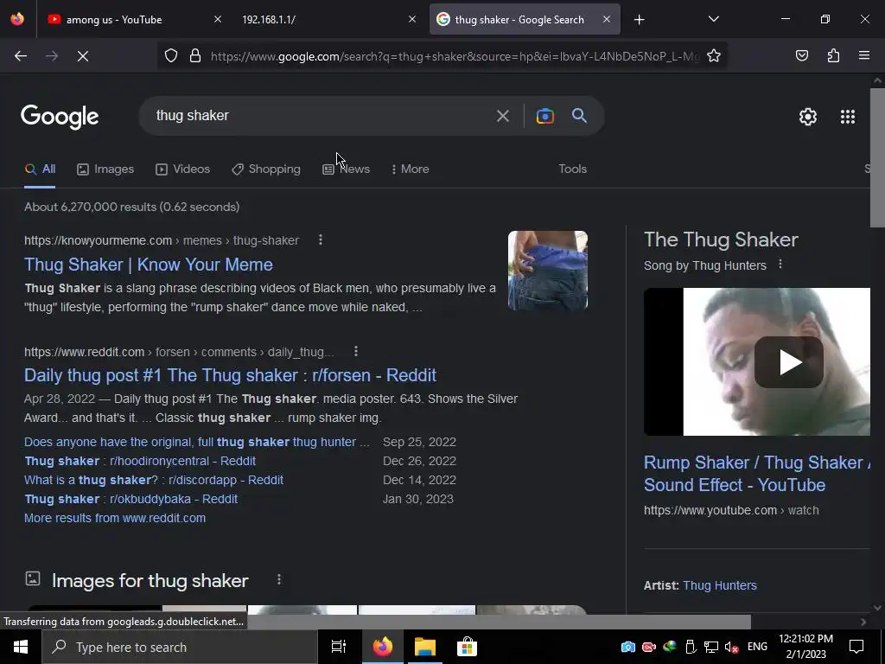Click the forward navigation arrow

[x=52, y=56]
